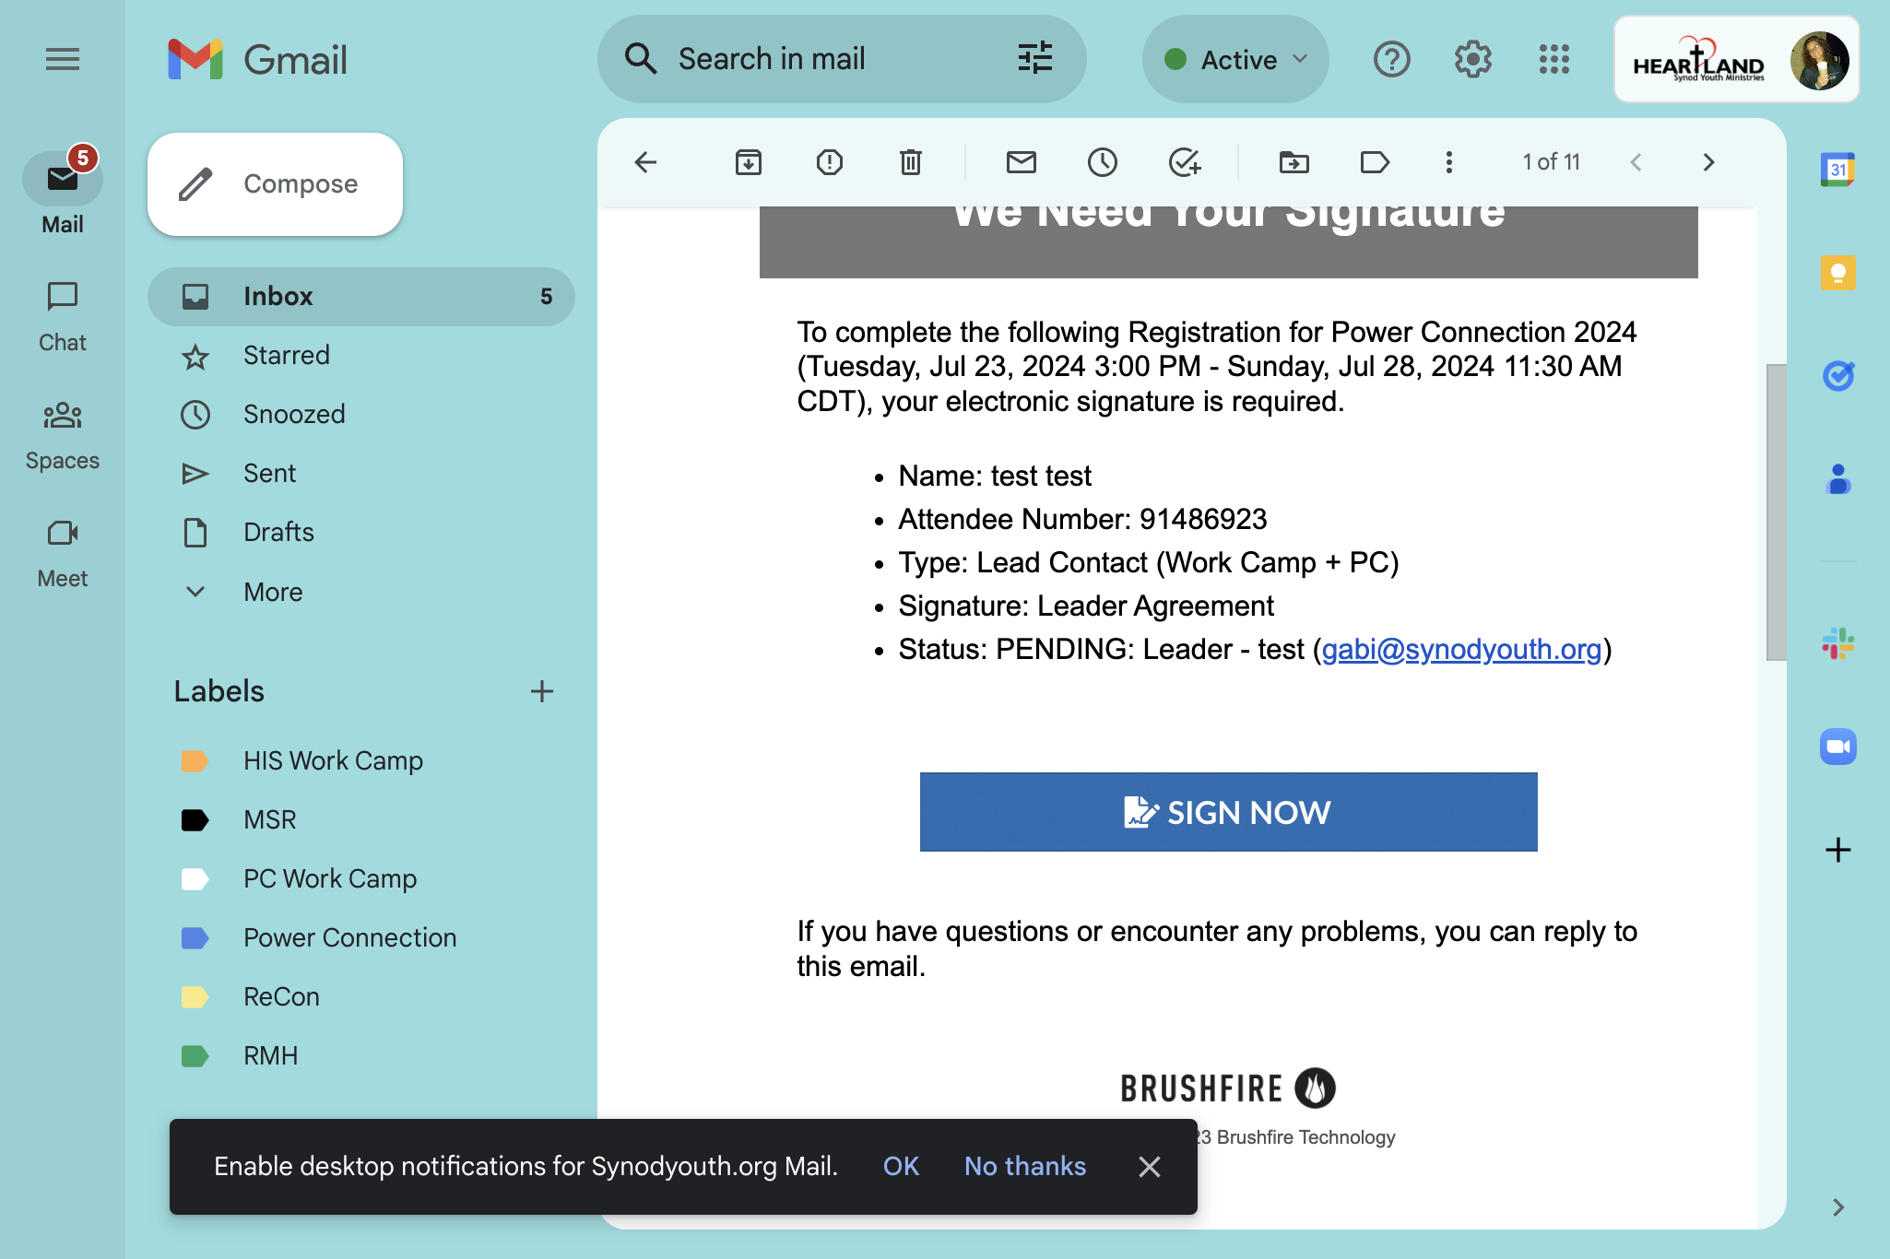Image resolution: width=1890 pixels, height=1259 pixels.
Task: Open the gabi@synodyouth.org email link
Action: (x=1461, y=650)
